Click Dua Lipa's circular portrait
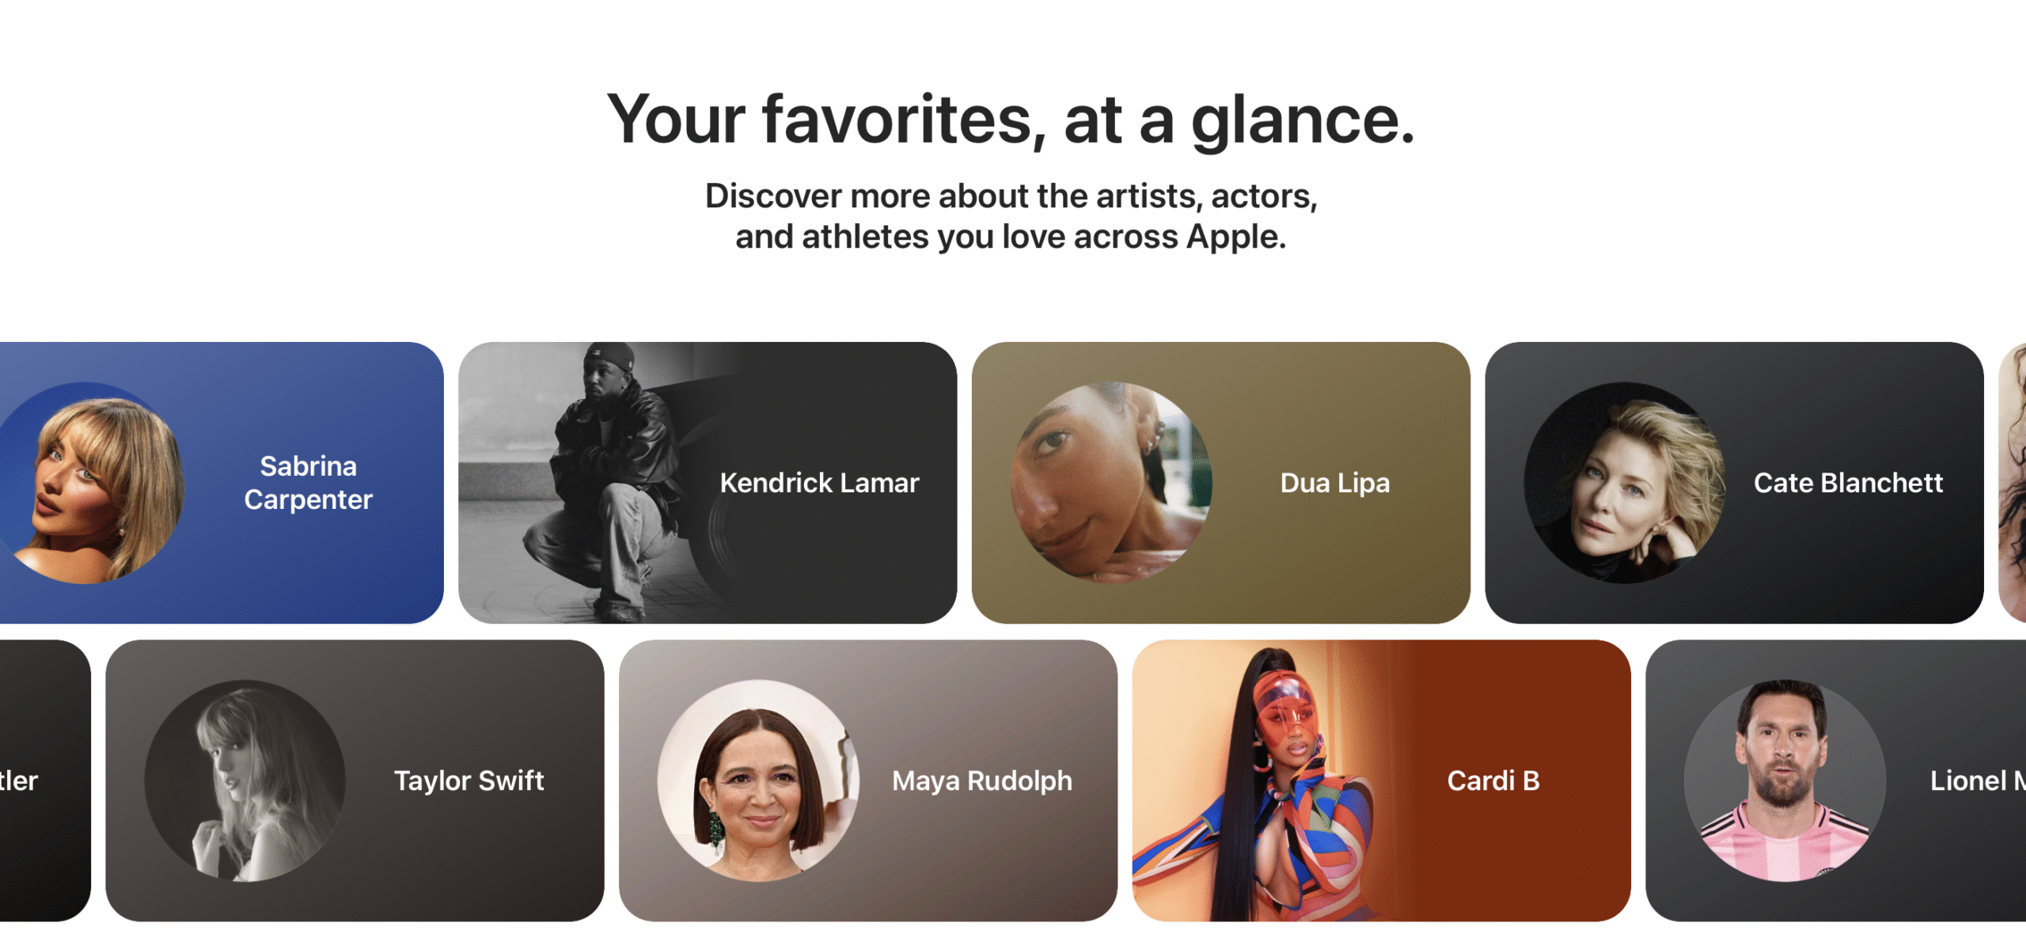Image resolution: width=2026 pixels, height=934 pixels. [x=1111, y=483]
